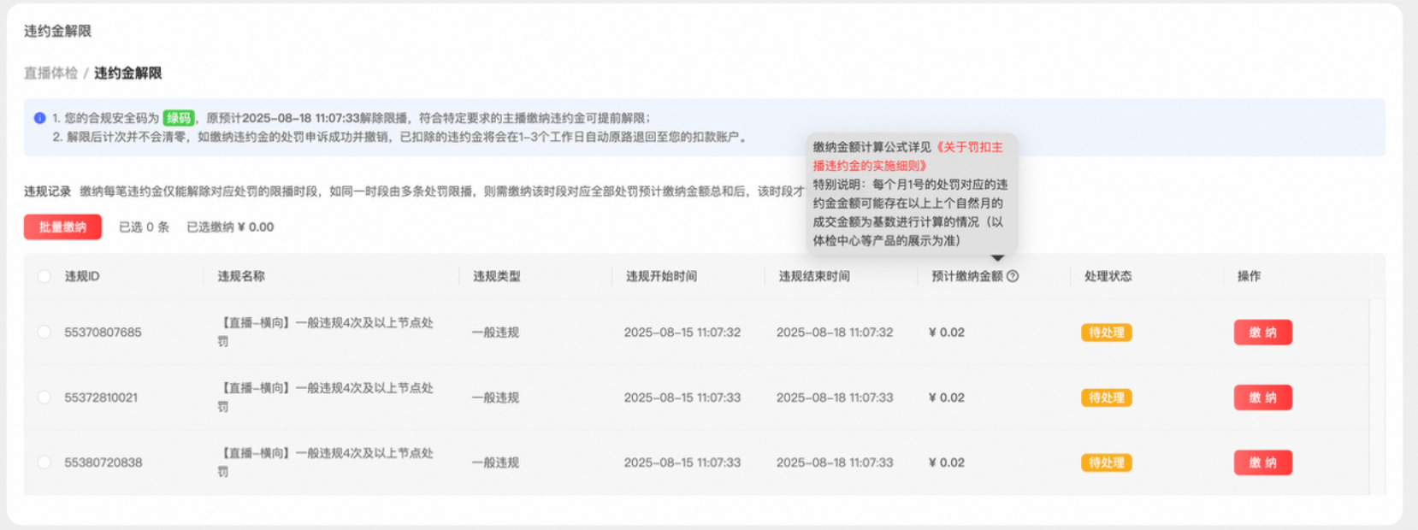Click violation ID 55372810021 text

pyautogui.click(x=101, y=397)
